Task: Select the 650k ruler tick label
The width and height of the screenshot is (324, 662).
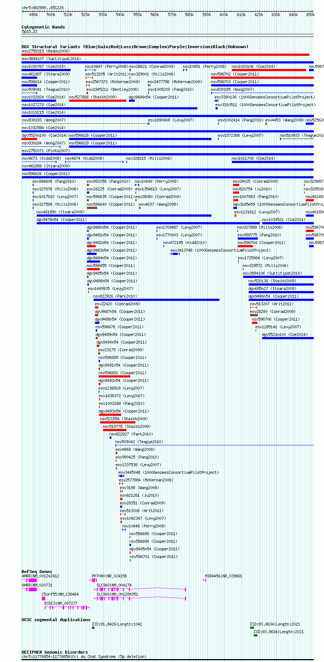Action: [310, 15]
